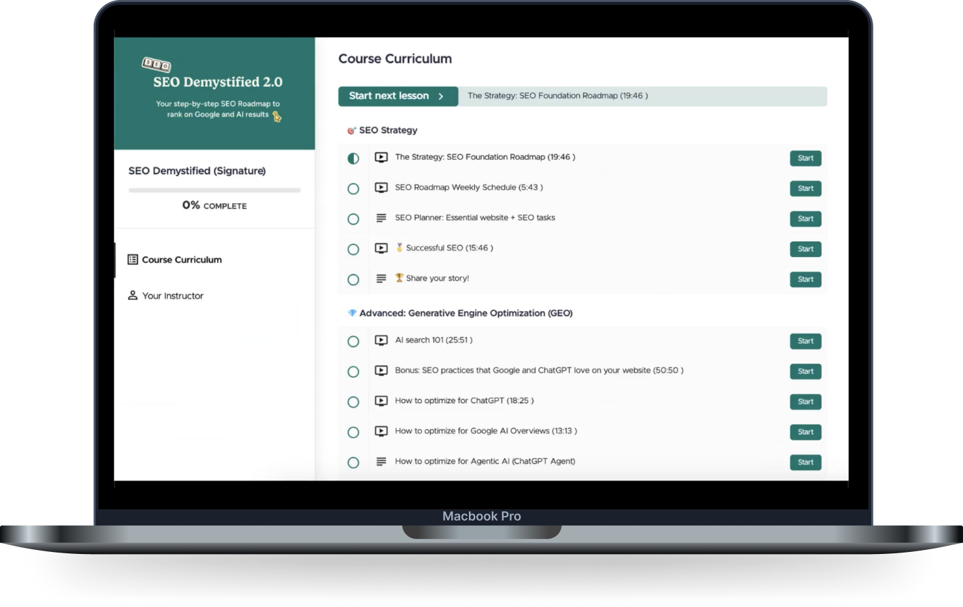Viewport: 963px width, 607px height.
Task: Click the 0% COMPLETE progress label
Action: 215,205
